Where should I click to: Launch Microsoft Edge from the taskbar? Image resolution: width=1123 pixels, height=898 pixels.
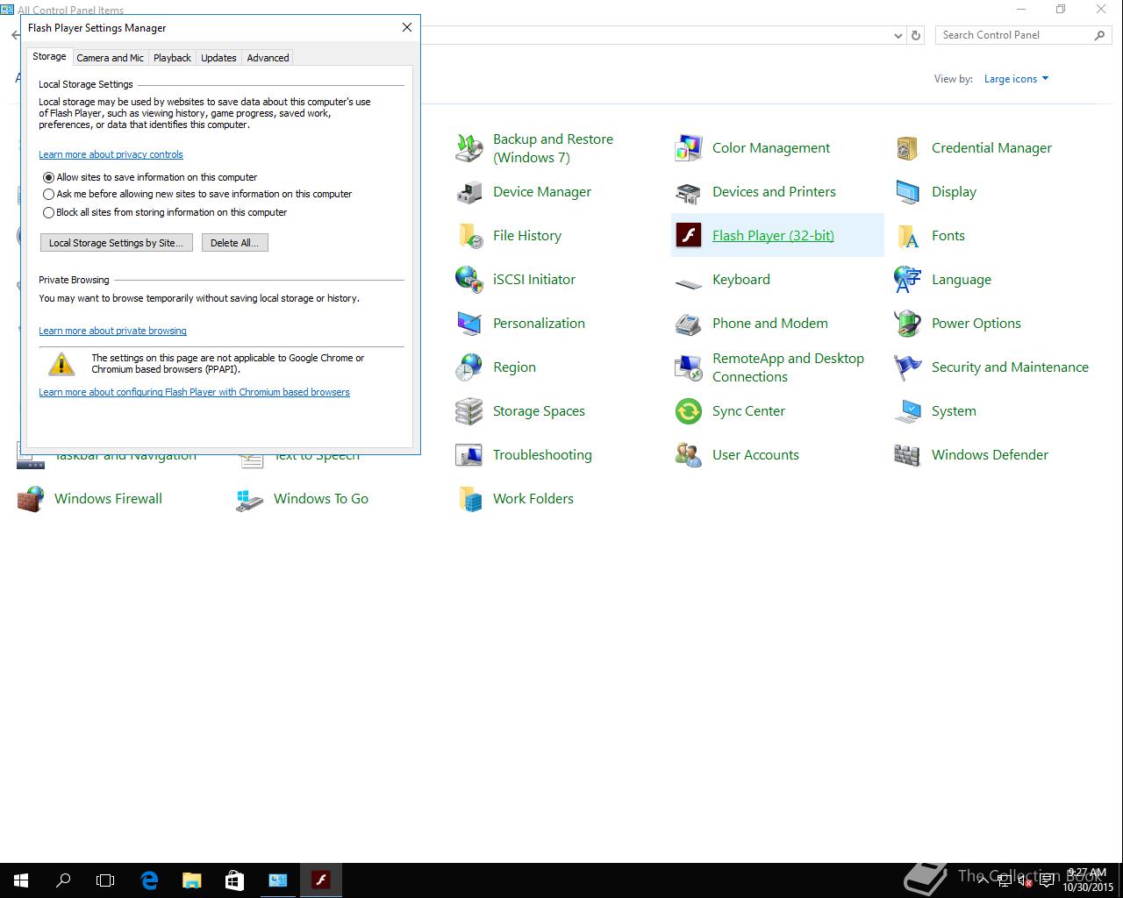click(149, 880)
